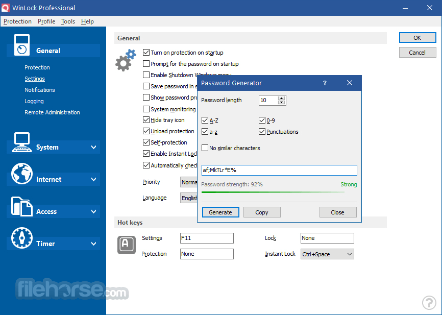Click the Timer compass icon
Viewport: 442px width, 315px height.
pyautogui.click(x=22, y=238)
